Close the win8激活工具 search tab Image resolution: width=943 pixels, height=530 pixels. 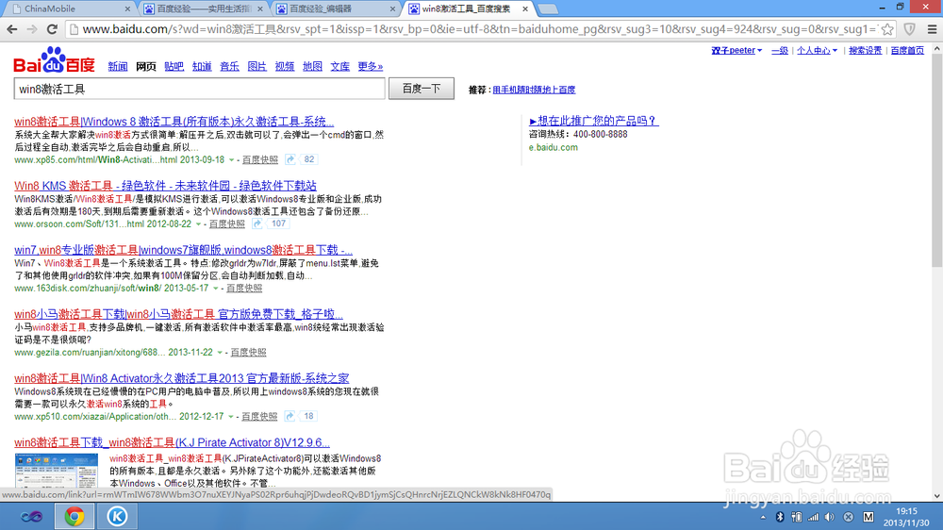pos(525,9)
